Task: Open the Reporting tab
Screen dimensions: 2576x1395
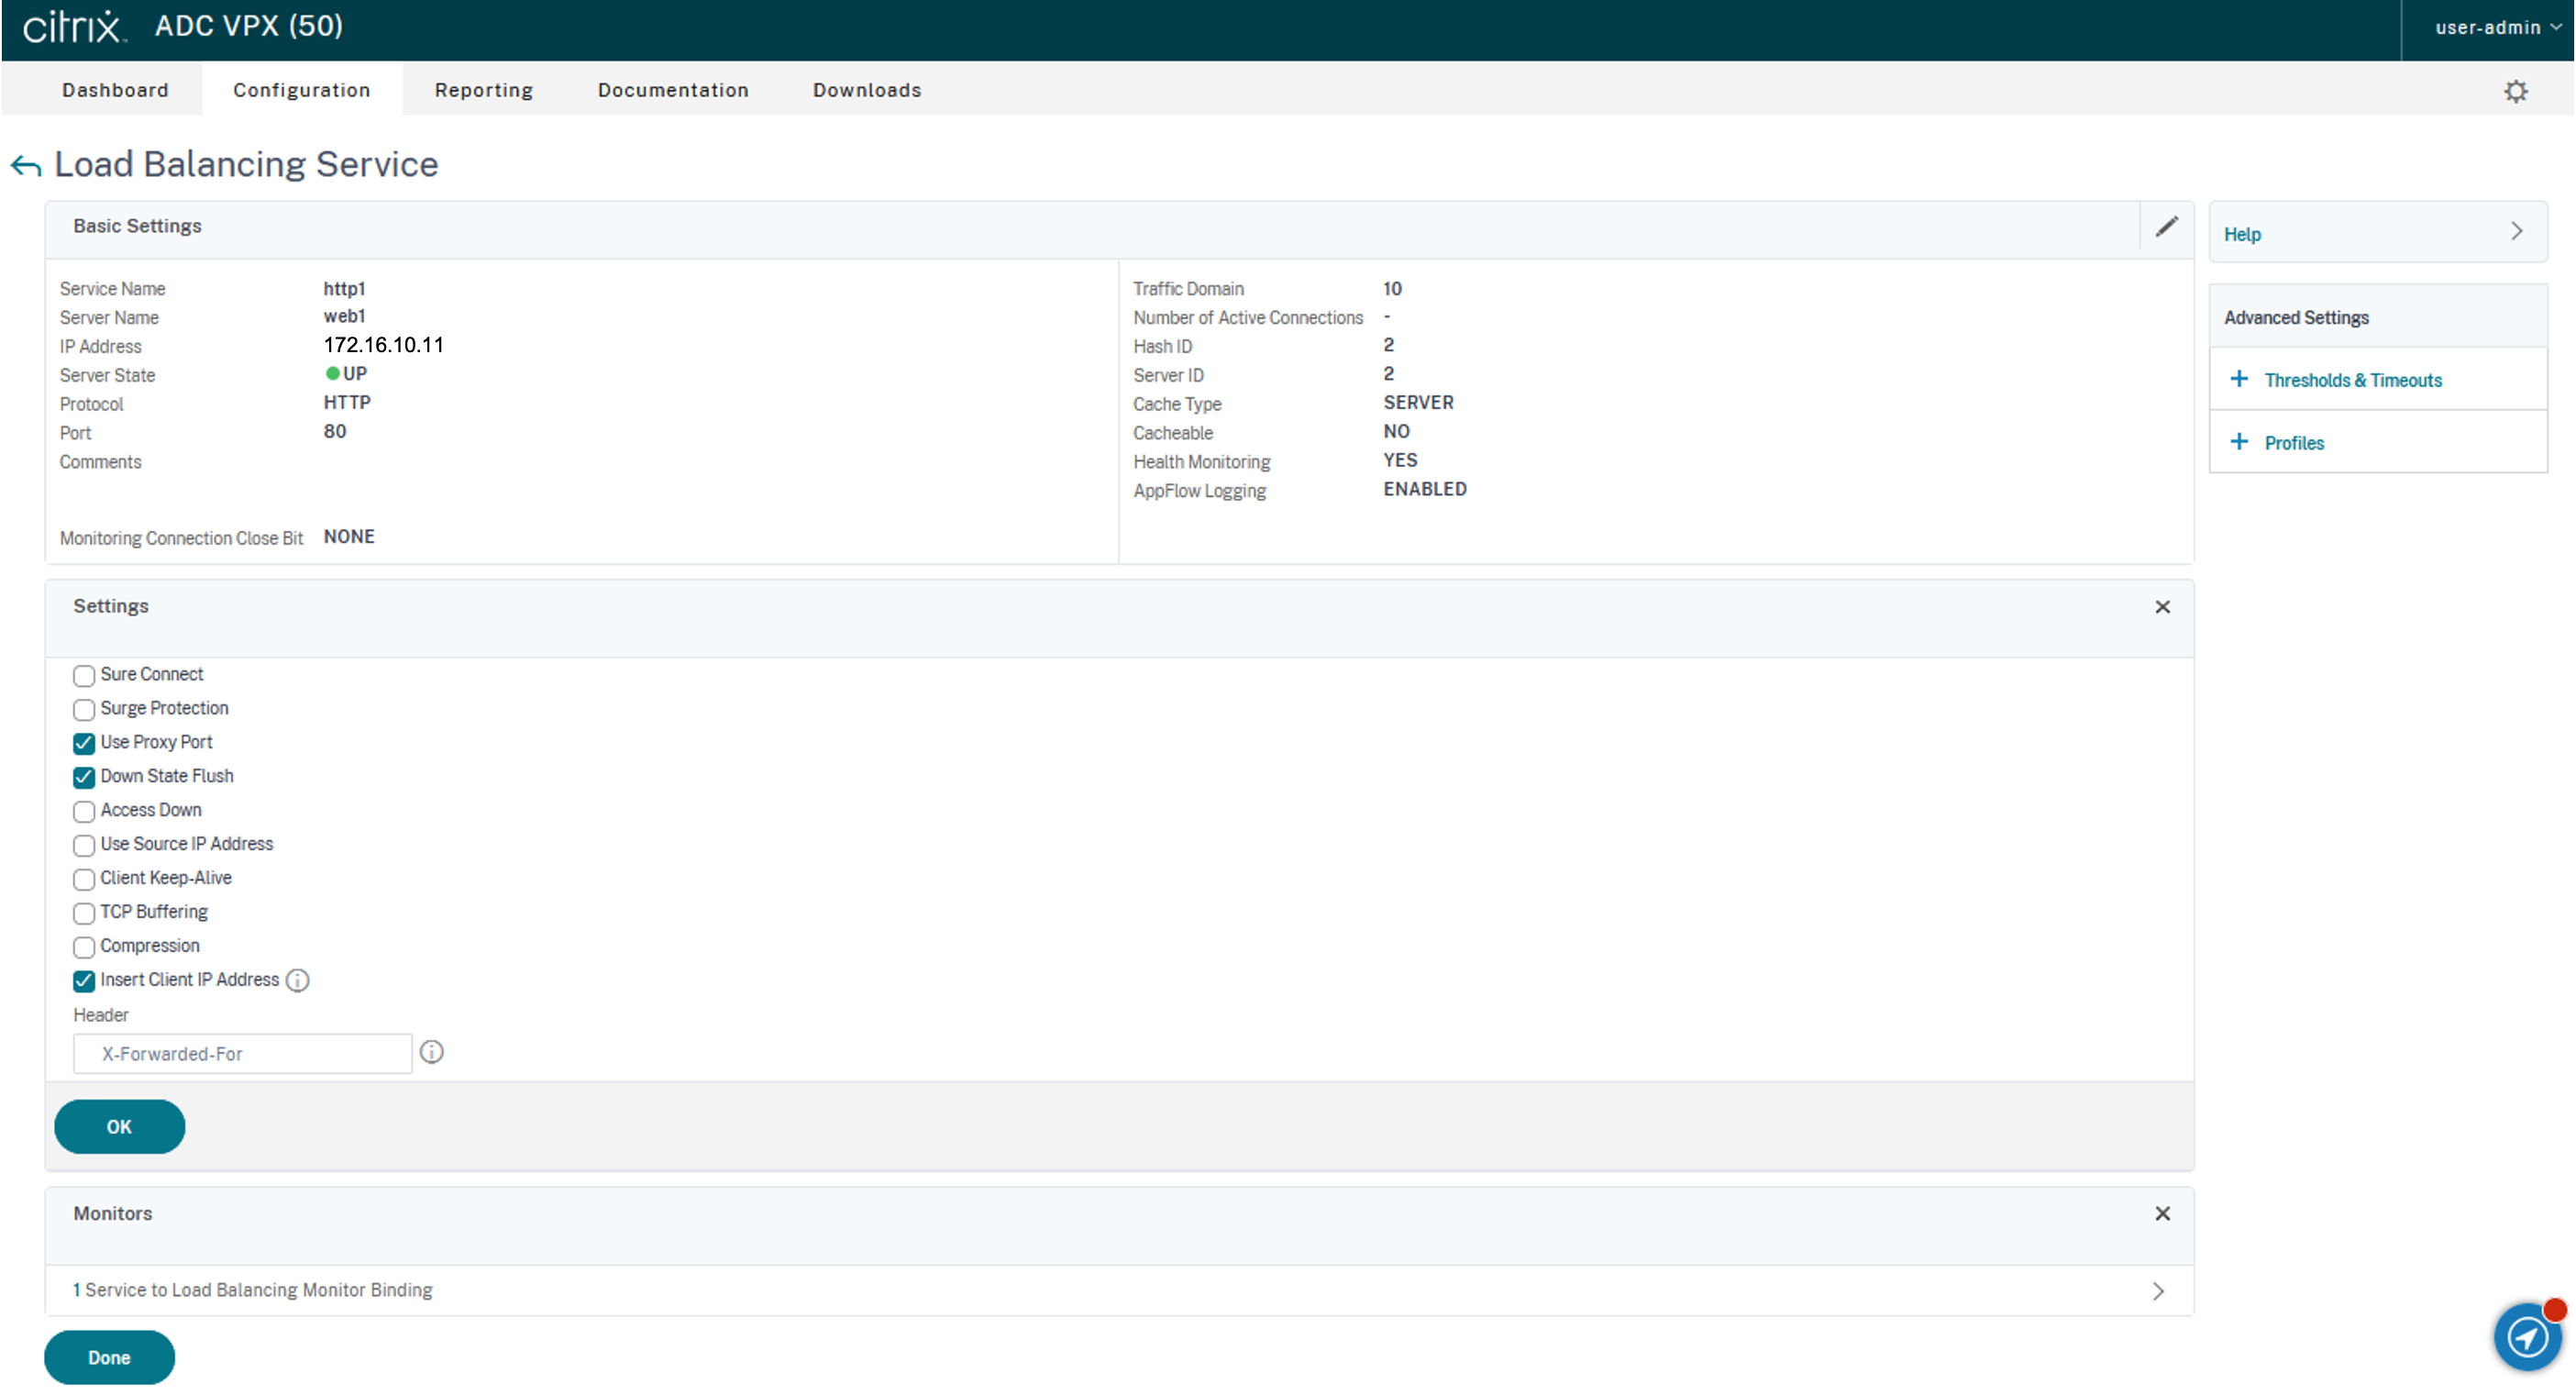Action: coord(484,90)
